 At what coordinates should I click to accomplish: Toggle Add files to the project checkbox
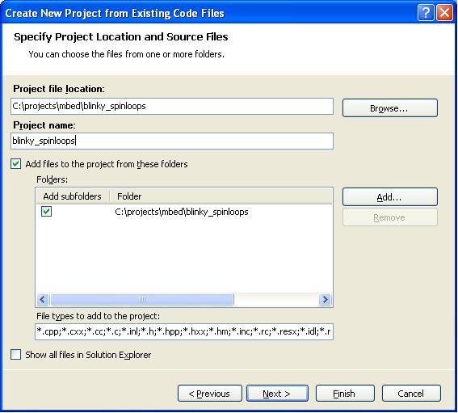tap(16, 164)
